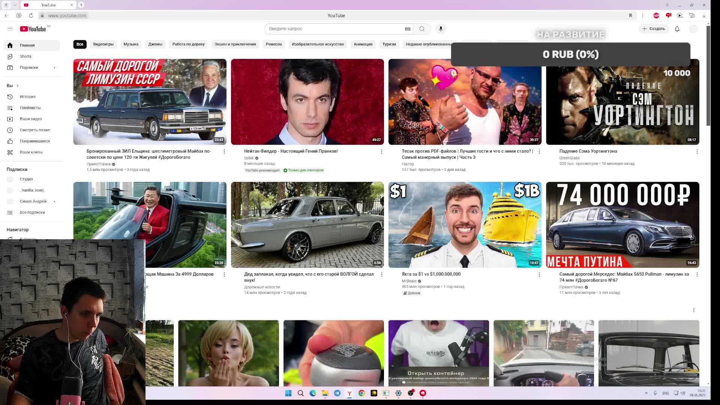Open Telegram from the taskbar

[x=337, y=393]
